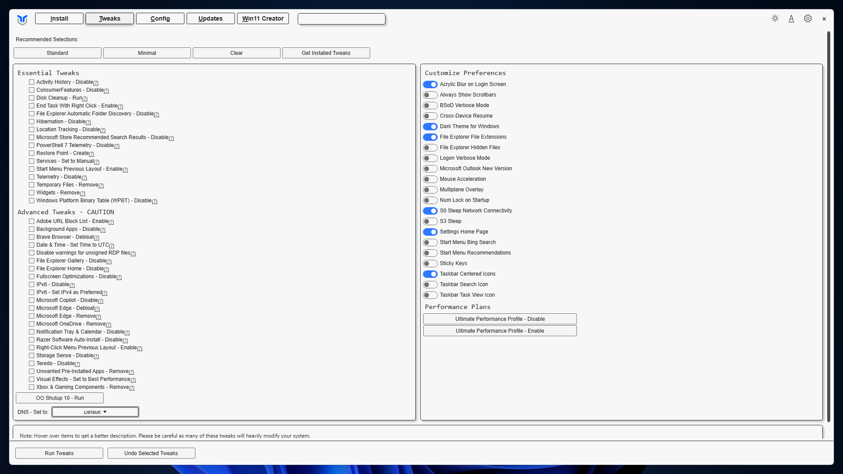Viewport: 843px width, 474px height.
Task: Turn off Acrylic Blur on Login Screen
Action: coord(430,84)
